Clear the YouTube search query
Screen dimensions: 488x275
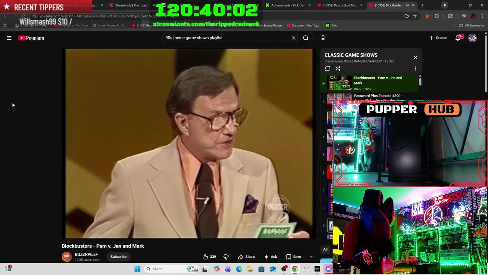(x=294, y=38)
